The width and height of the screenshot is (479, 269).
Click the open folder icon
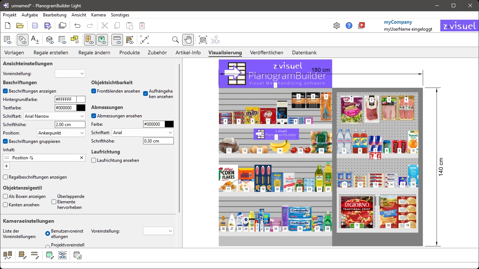(20, 26)
